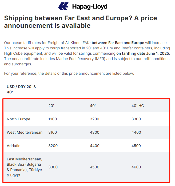Screen dimensions: 175x186
Task: Click the 20' column header
Action: click(x=51, y=106)
